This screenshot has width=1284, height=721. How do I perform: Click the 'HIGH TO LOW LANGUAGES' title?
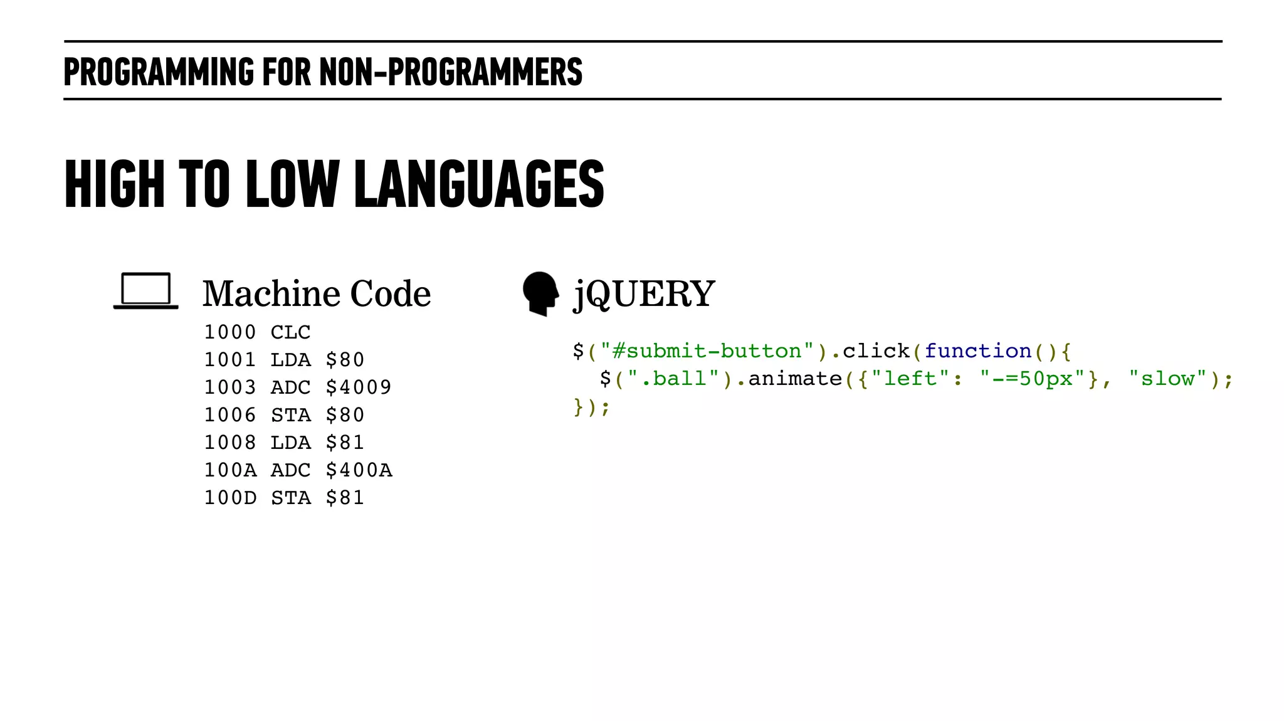pos(334,184)
